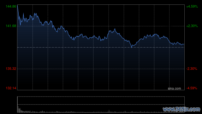Viewport: 202px width, 114px height.
Task: Click the tallest opening volume bar
Action: pyautogui.click(x=18, y=109)
